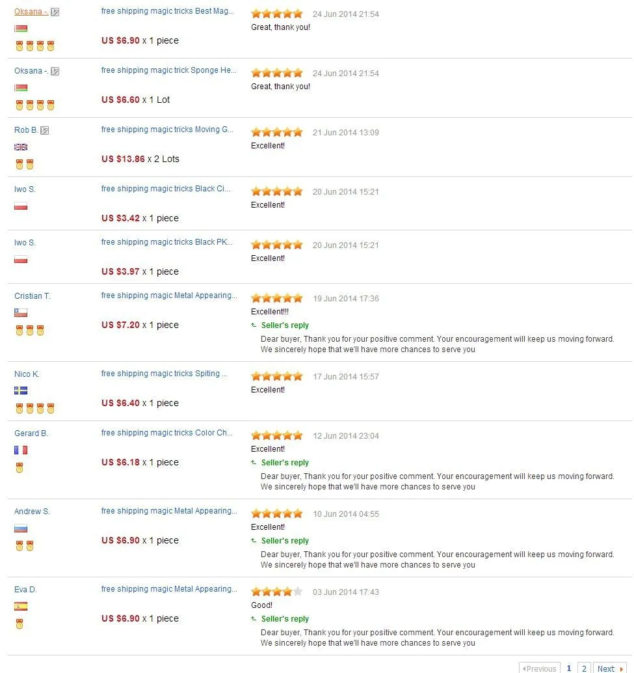Screen dimensions: 634x673
Task: Click the Seller's reply arrow in Cristian T.'s review
Action: (x=254, y=325)
